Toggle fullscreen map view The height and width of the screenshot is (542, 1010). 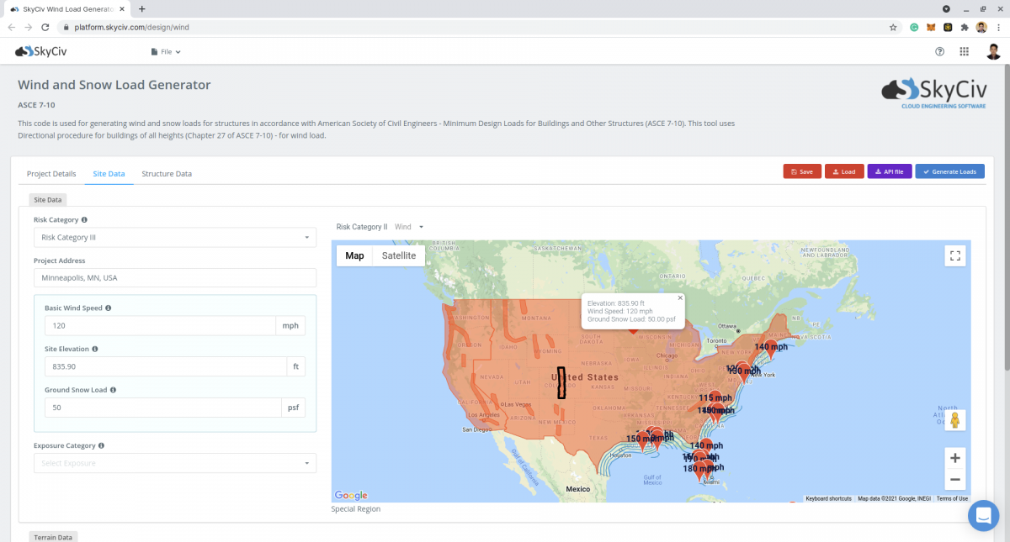click(x=954, y=256)
